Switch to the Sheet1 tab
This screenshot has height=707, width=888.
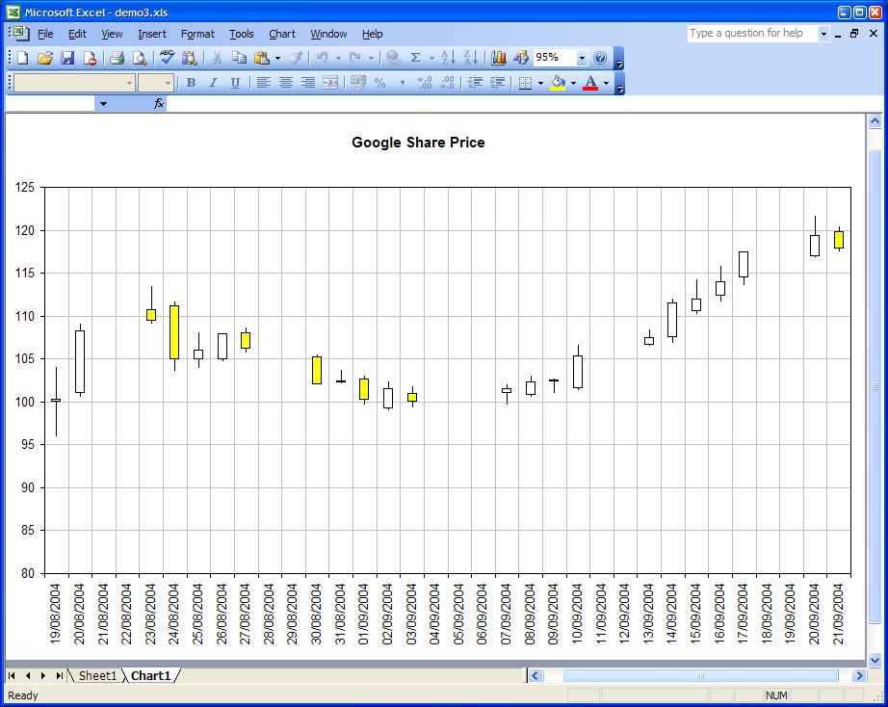point(97,675)
